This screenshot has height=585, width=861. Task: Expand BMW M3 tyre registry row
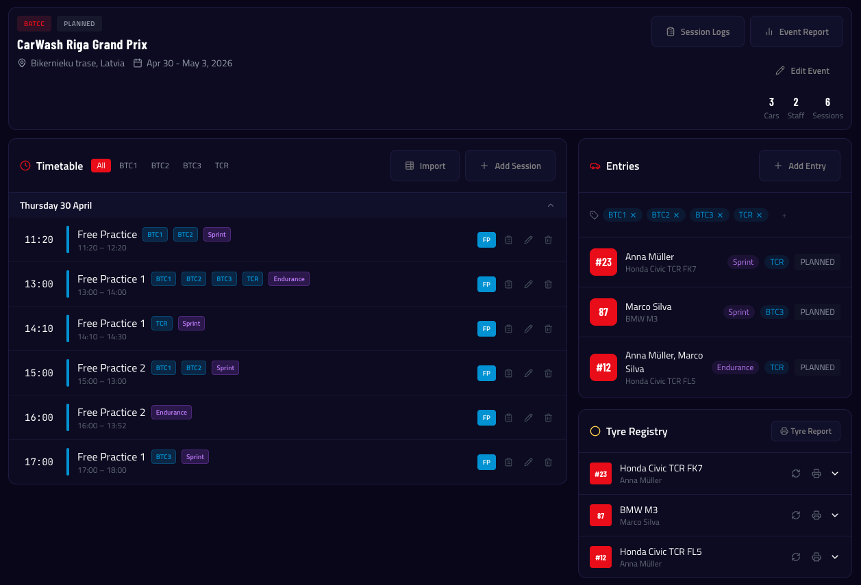(x=835, y=515)
